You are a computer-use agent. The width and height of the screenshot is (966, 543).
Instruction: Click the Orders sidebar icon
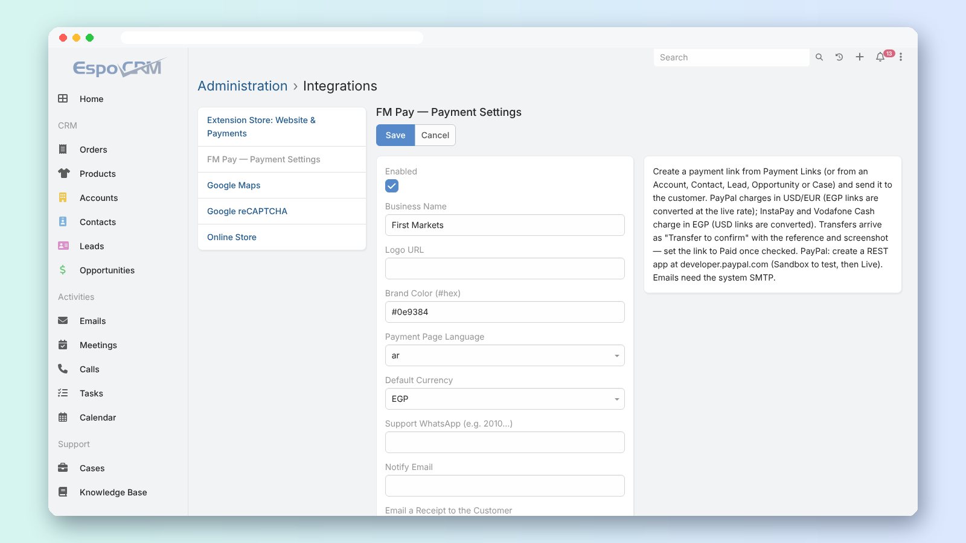(x=63, y=149)
